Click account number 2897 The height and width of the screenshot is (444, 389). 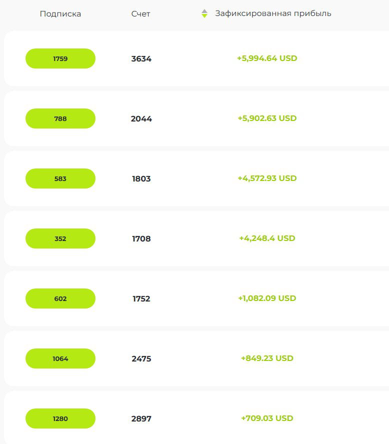[141, 418]
